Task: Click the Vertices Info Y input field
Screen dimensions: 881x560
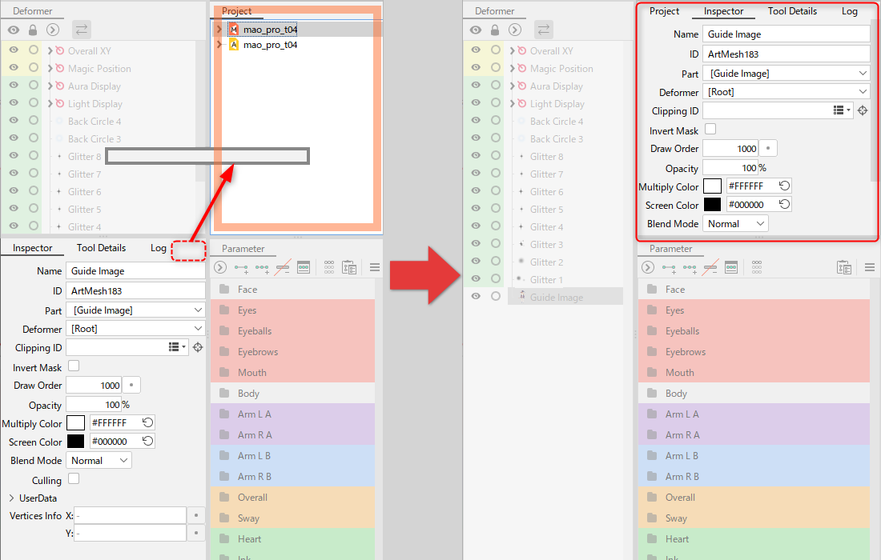Action: 130,533
